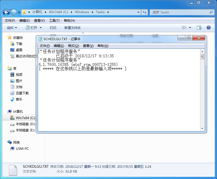The height and width of the screenshot is (179, 217).
Task: Open the 桌面 item in sidebar
Action: tap(19, 50)
